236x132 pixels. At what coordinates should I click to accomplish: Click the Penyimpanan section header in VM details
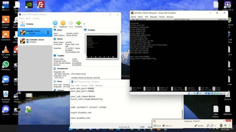pyautogui.click(x=62, y=69)
